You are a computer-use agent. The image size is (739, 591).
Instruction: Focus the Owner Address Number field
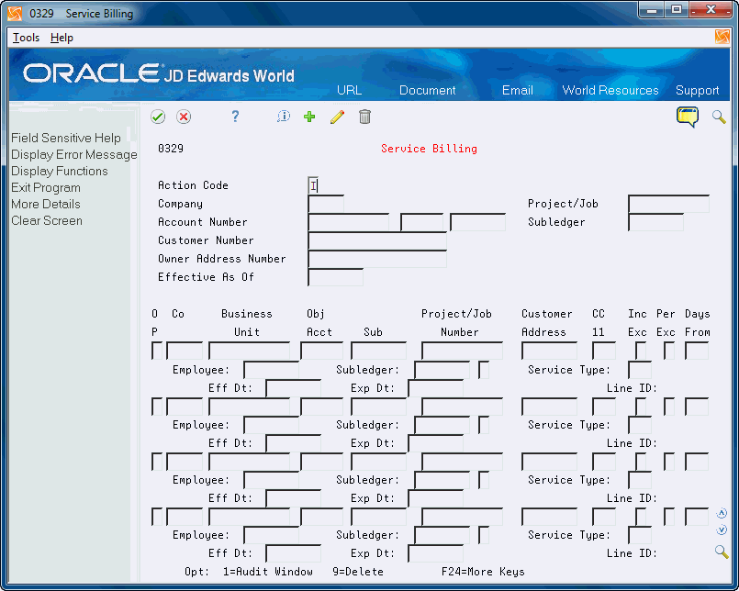pos(377,259)
